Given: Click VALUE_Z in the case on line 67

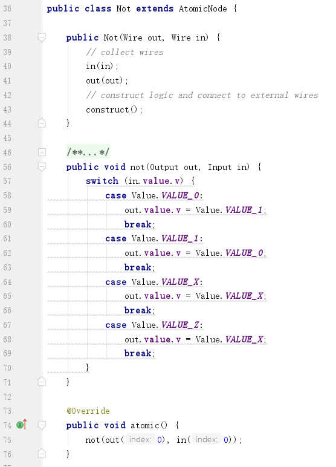Looking at the screenshot, I should click(180, 325).
